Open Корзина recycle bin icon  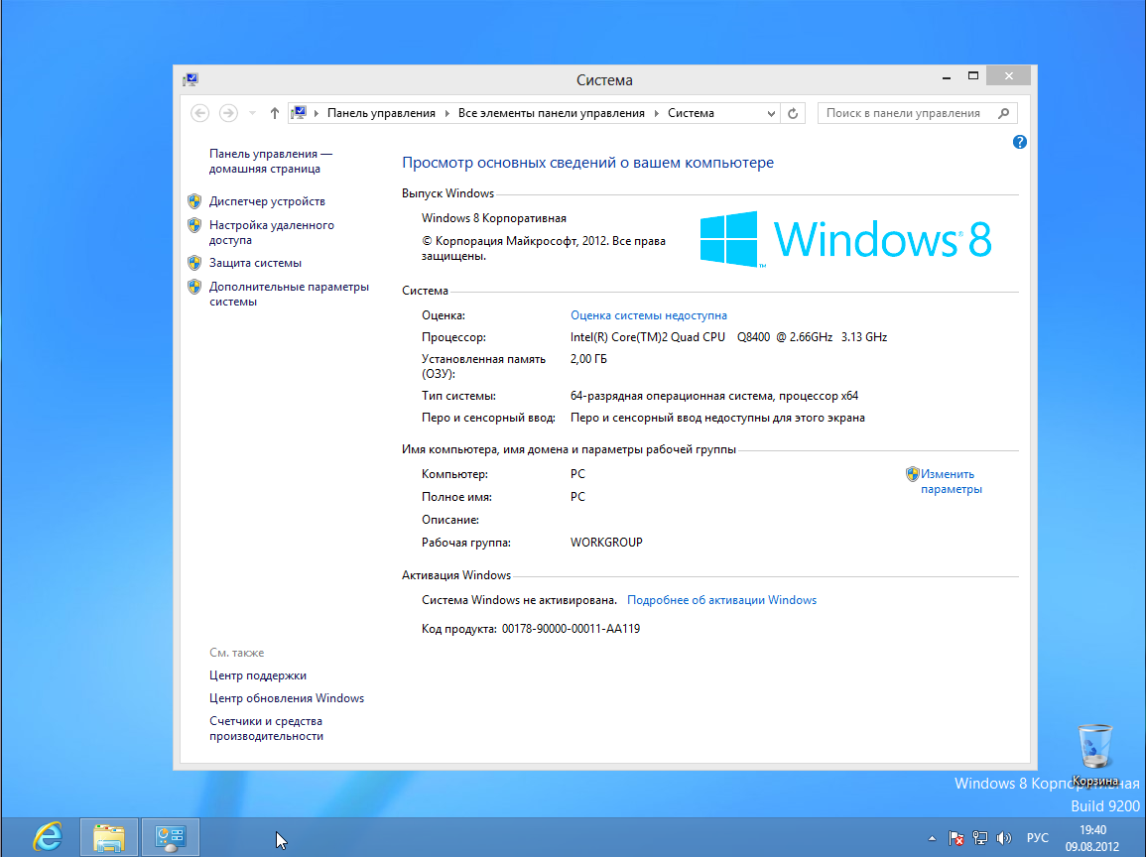point(1094,755)
